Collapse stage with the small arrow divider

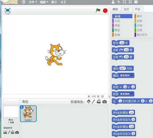[109, 96]
